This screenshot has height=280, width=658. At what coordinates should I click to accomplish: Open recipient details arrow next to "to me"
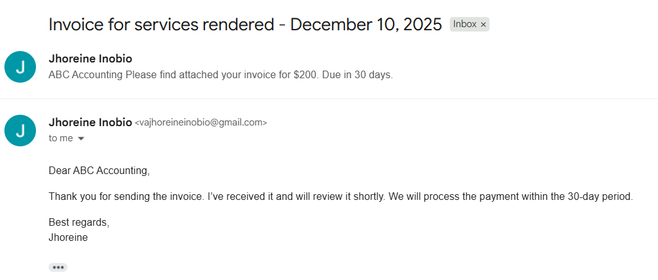pyautogui.click(x=81, y=139)
